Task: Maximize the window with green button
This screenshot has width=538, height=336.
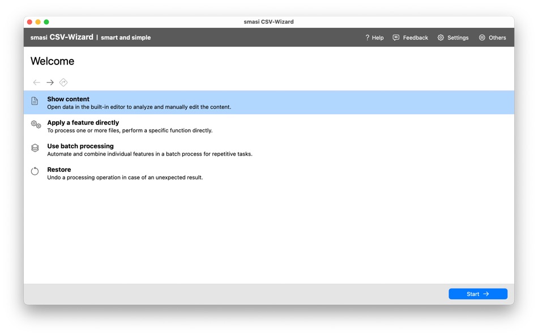Action: pyautogui.click(x=46, y=22)
